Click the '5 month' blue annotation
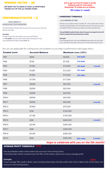Viewport: 106px width, 169px height. pos(97,138)
